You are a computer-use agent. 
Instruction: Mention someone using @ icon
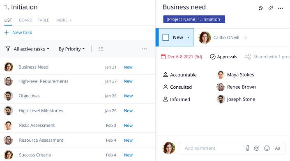[257, 148]
